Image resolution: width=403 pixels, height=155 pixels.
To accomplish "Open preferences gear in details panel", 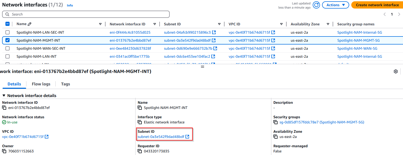I will (395, 71).
